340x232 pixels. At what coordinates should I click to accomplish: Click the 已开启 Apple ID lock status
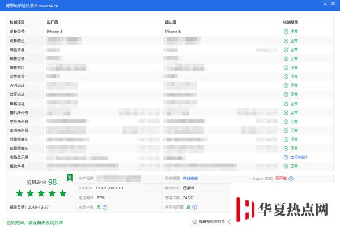[281, 179]
